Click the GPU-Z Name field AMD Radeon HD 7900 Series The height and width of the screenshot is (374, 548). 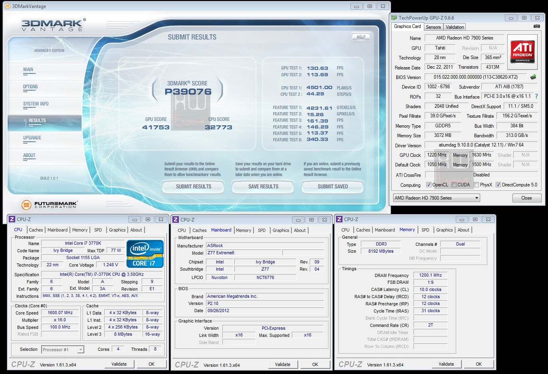pyautogui.click(x=464, y=38)
